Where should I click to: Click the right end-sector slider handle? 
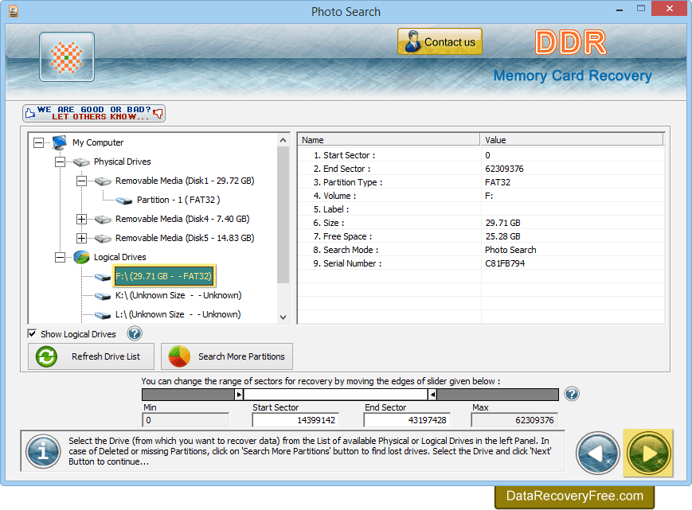pyautogui.click(x=432, y=395)
